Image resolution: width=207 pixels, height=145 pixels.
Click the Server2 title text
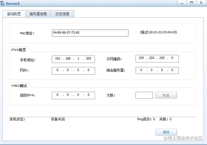click(x=13, y=3)
